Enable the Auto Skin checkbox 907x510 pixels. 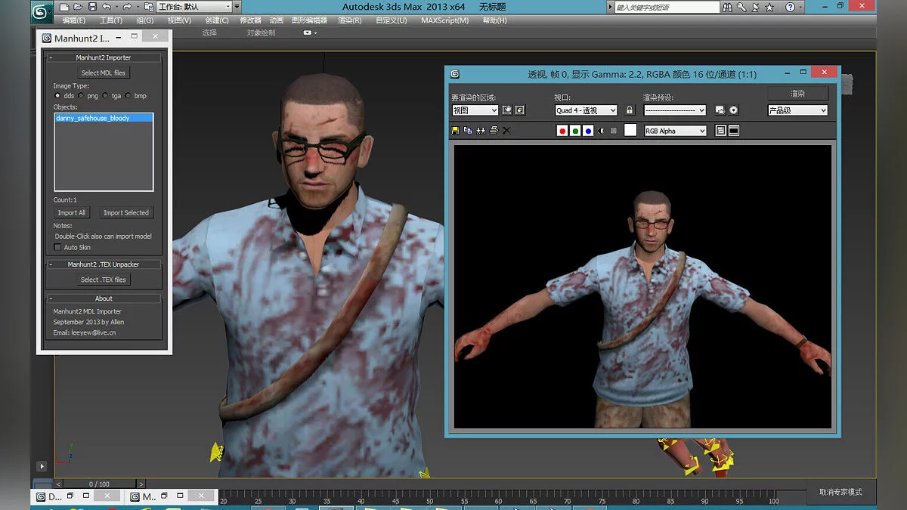57,247
